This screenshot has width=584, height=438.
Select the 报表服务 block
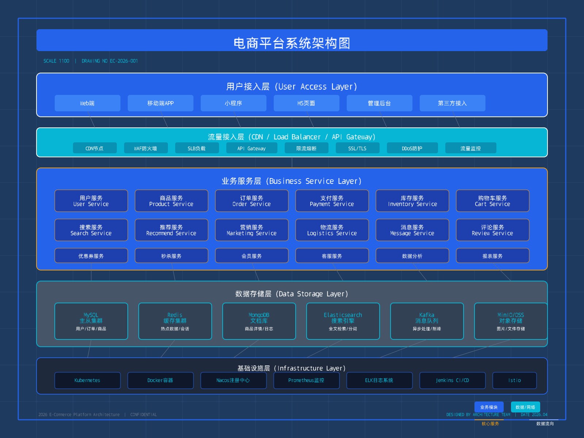click(x=493, y=255)
